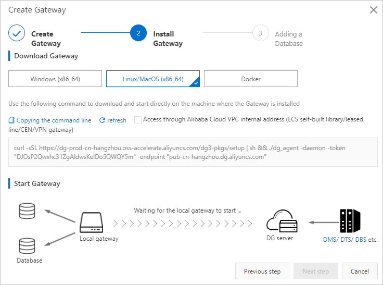The width and height of the screenshot is (383, 285).
Task: Select the Docker download option
Action: (251, 79)
